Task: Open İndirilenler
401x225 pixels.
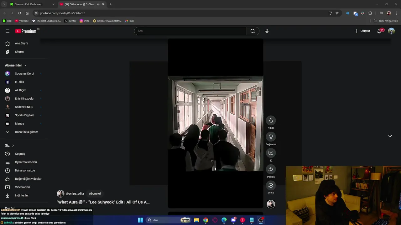Action: (21, 195)
